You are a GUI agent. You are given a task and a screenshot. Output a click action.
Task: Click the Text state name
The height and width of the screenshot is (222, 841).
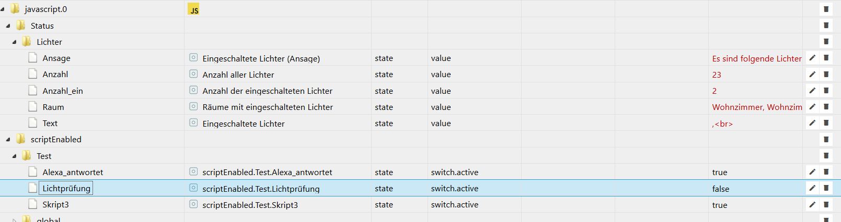[x=50, y=124]
